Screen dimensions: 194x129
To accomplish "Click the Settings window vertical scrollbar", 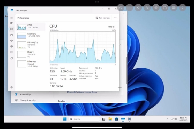I will (x=126, y=70).
